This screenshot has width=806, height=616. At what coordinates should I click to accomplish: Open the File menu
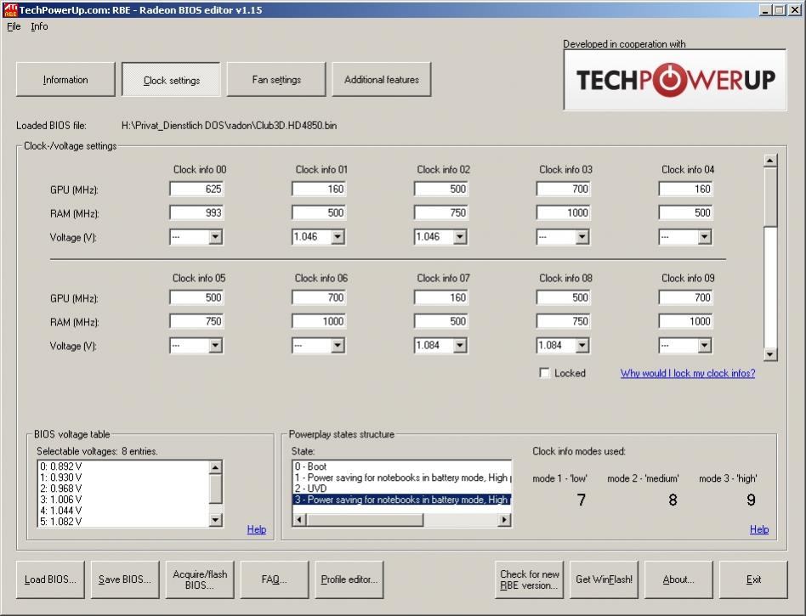[14, 26]
